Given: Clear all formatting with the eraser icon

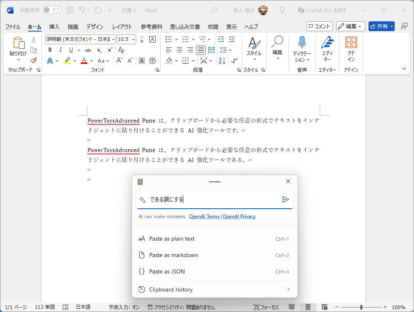Looking at the screenshot, I should click(121, 50).
